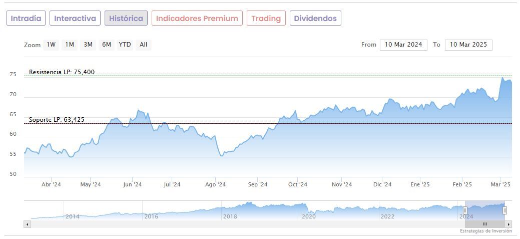Click the scrollbar right arrow
The width and height of the screenshot is (520, 239).
tap(508, 224)
